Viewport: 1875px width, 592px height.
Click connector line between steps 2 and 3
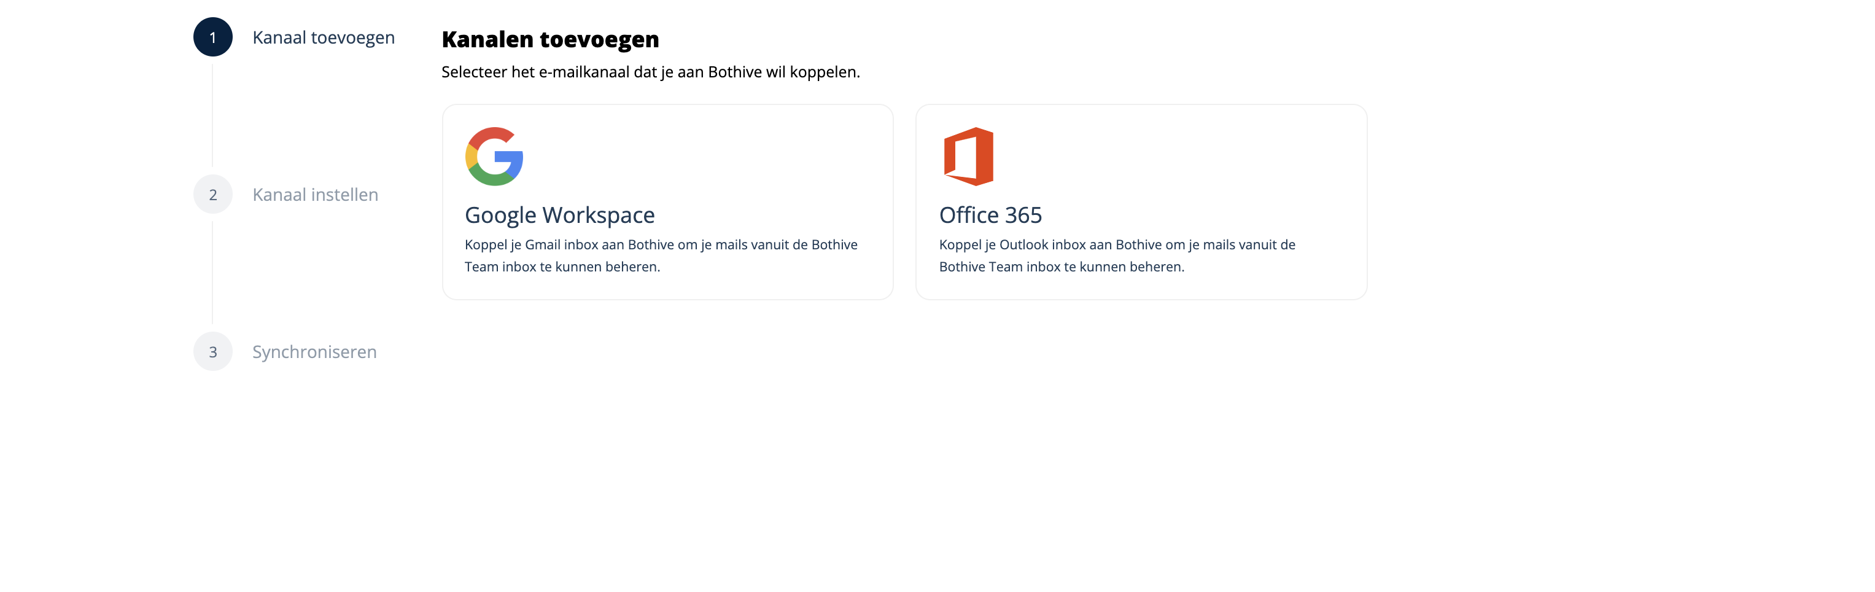(x=212, y=272)
